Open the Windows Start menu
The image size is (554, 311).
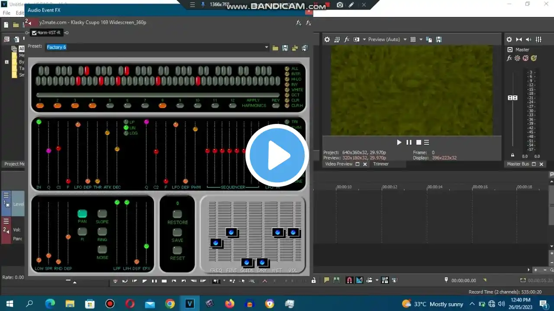click(10, 304)
